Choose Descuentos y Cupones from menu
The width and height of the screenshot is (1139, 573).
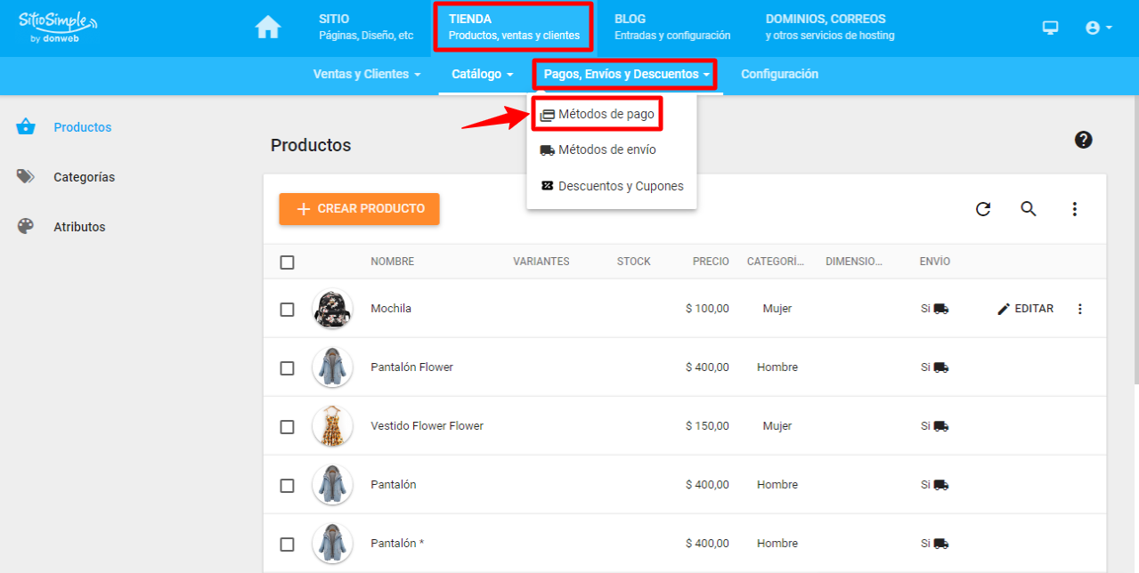(x=620, y=186)
